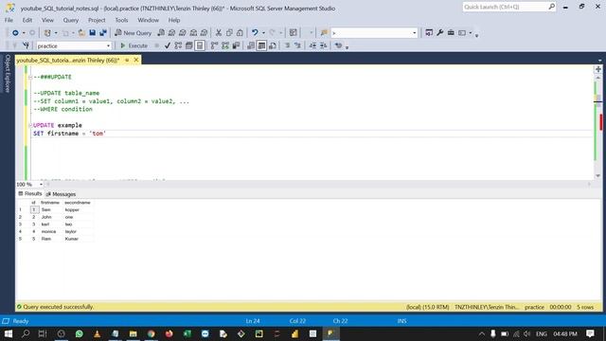This screenshot has height=341, width=606.
Task: Parse the query with the checkmark icon
Action: (x=168, y=45)
